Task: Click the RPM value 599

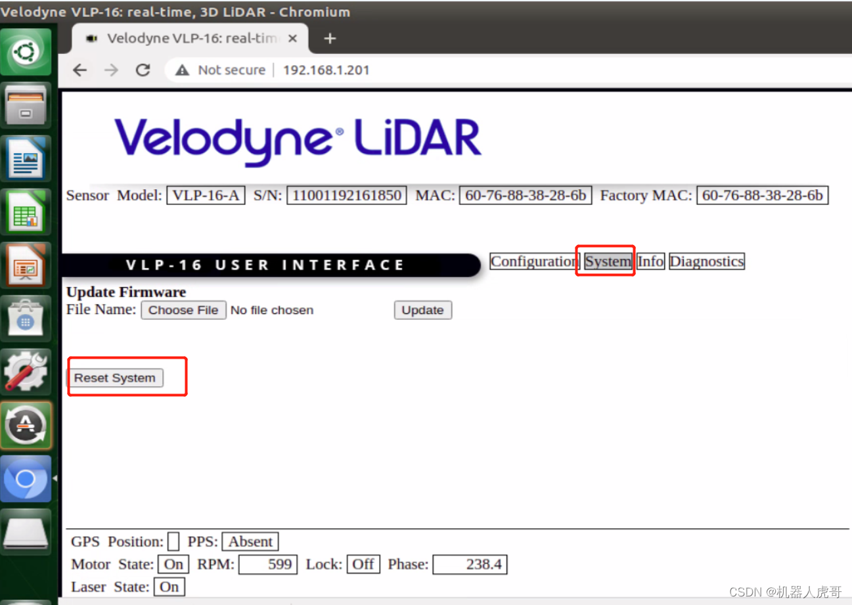Action: tap(268, 564)
